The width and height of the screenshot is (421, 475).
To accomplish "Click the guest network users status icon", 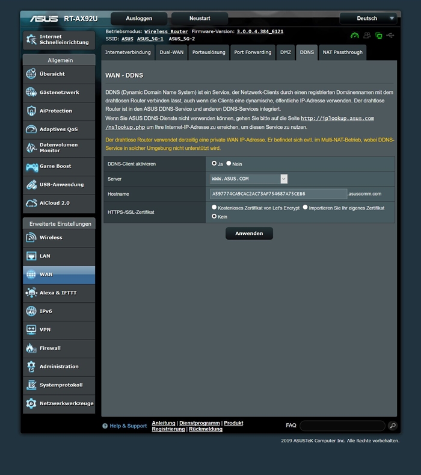I will point(367,36).
